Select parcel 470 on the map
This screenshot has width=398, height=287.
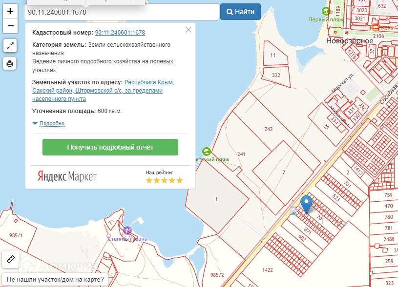[x=388, y=206]
